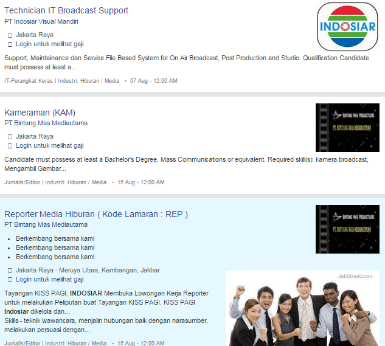This screenshot has height=346, width=385.
Task: Click location pin icon beside Meruya Utara address
Action: 10,271
